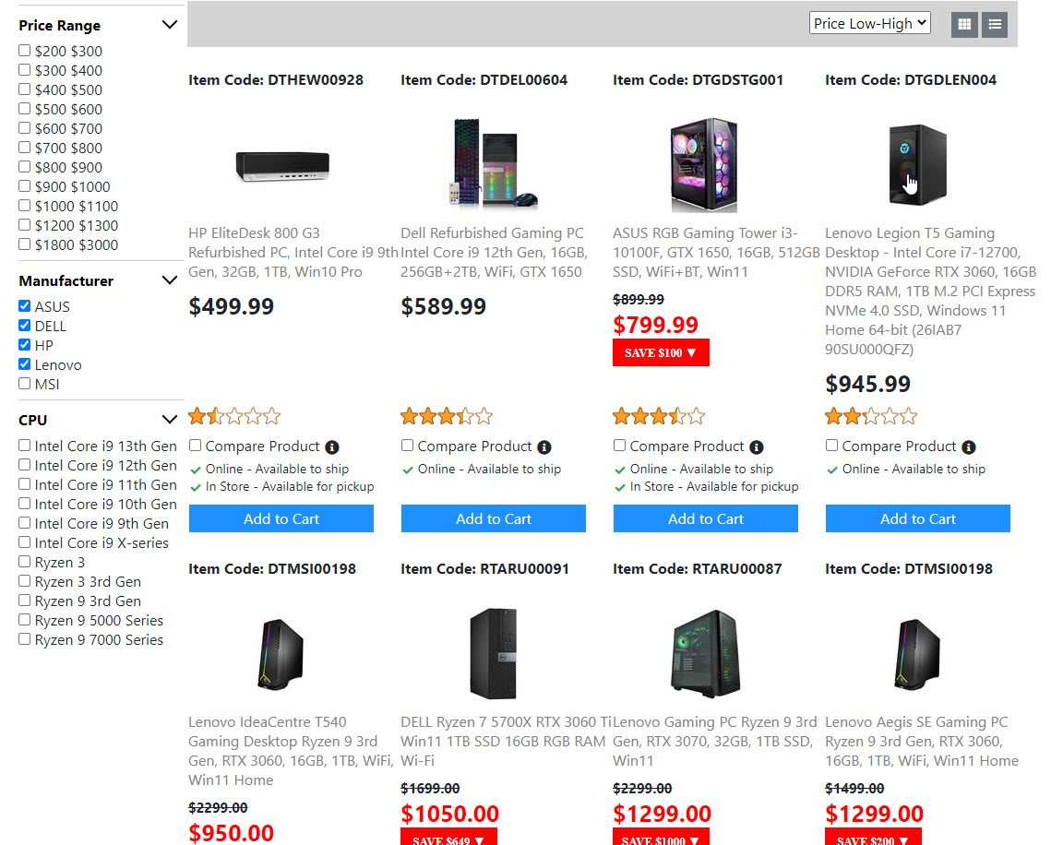Add HP EliteDesk 800 G3 to cart
This screenshot has width=1063, height=845.
[x=281, y=518]
